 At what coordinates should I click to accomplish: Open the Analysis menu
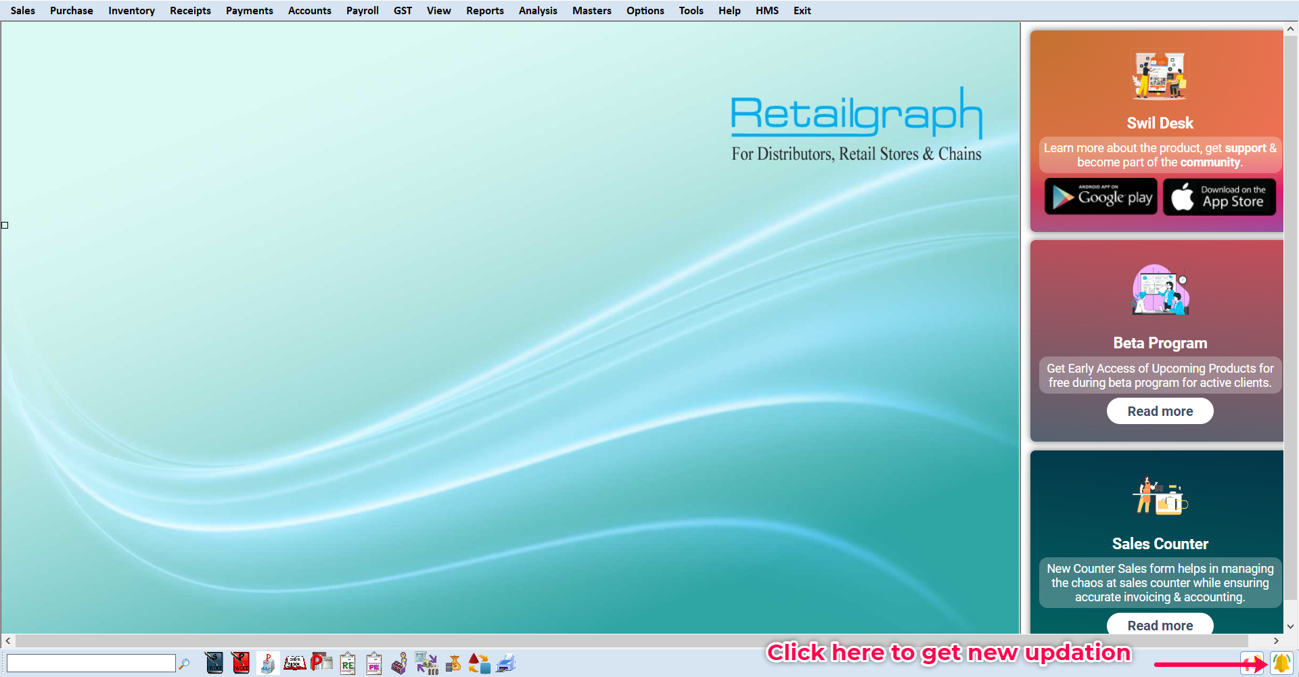(x=538, y=11)
